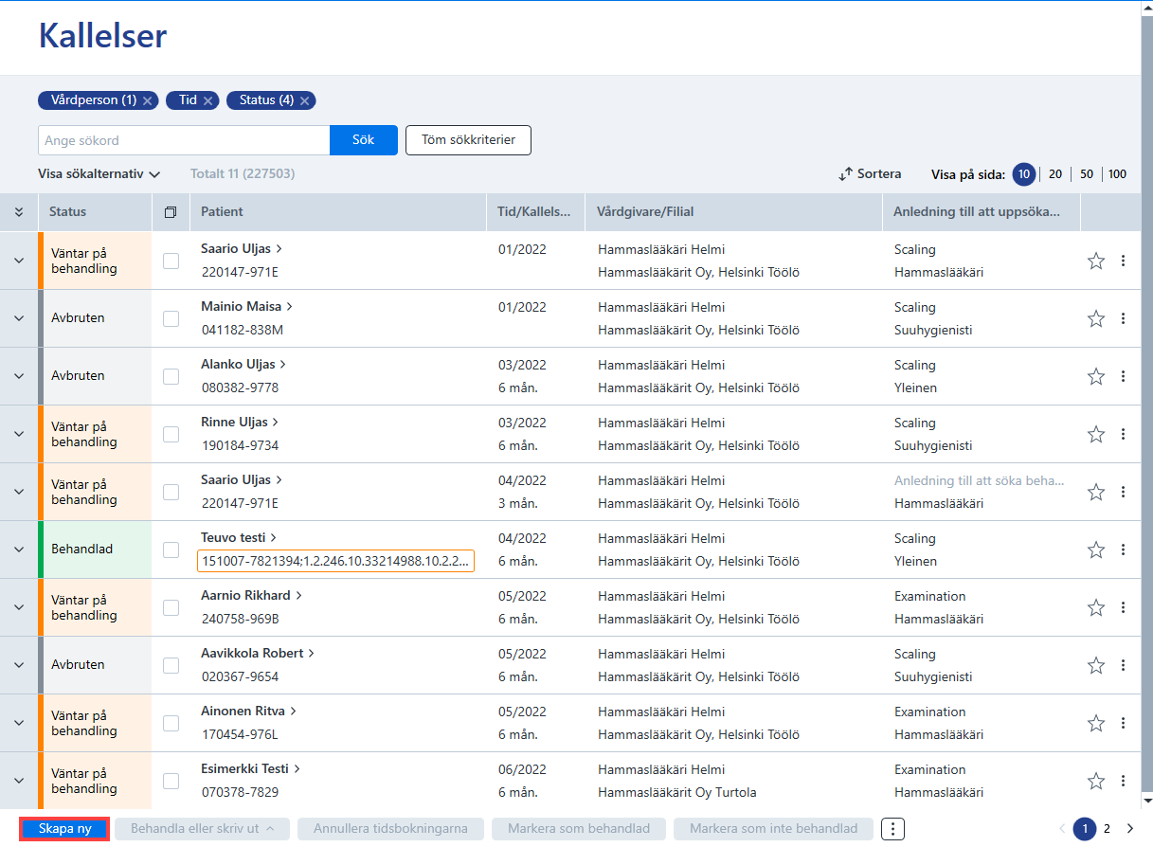Star the Saario Uljas 01/2022 row
The height and width of the screenshot is (847, 1153).
pos(1096,261)
